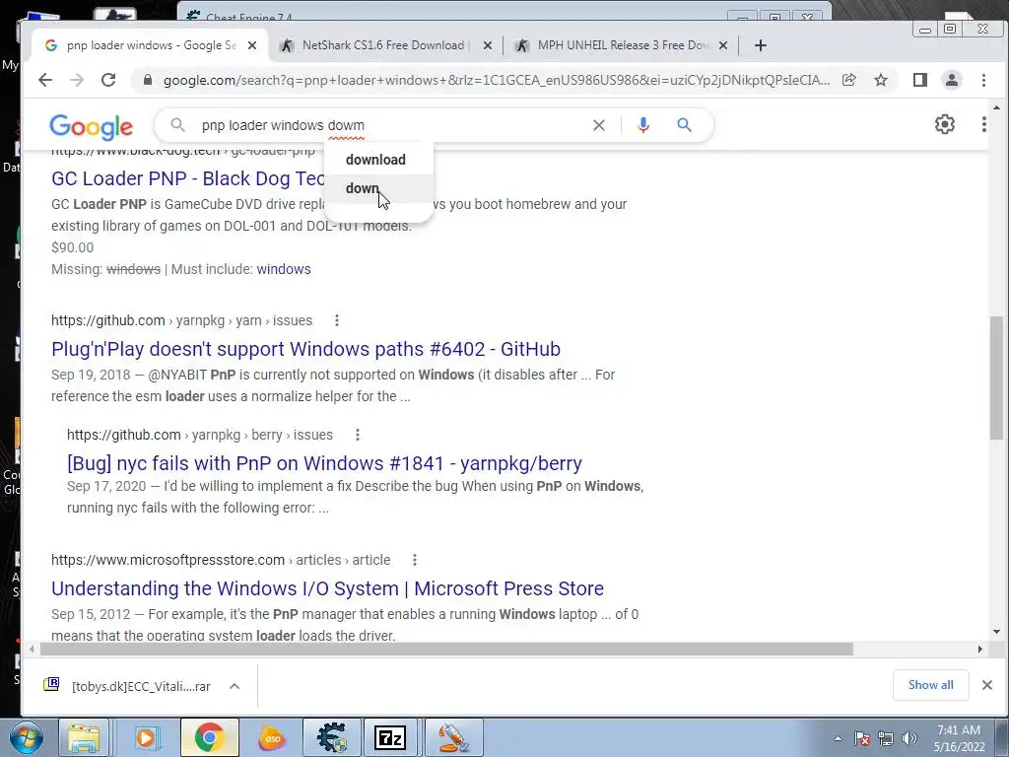The image size is (1009, 757).
Task: Open the Chrome three-dot menu
Action: (983, 80)
